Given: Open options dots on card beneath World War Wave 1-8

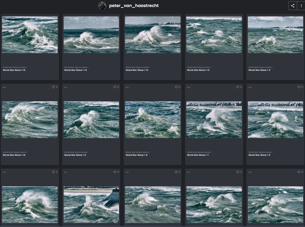Looking at the screenshot, I should click(x=127, y=172).
